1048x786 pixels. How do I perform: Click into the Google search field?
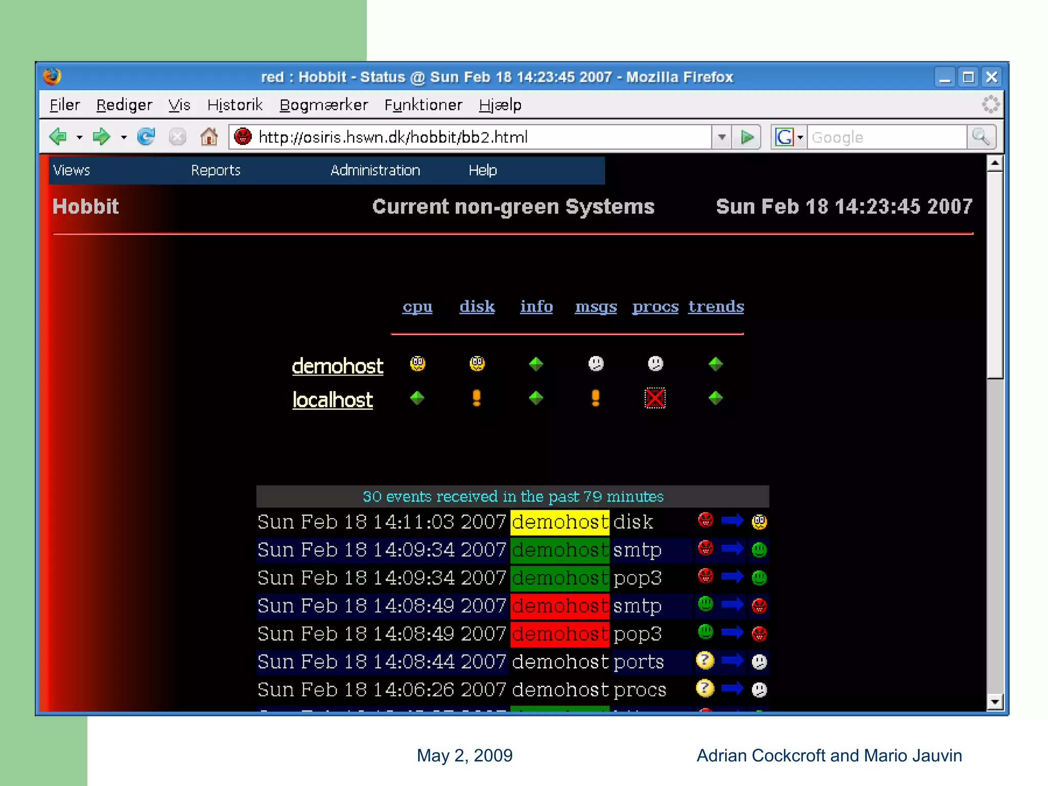886,137
